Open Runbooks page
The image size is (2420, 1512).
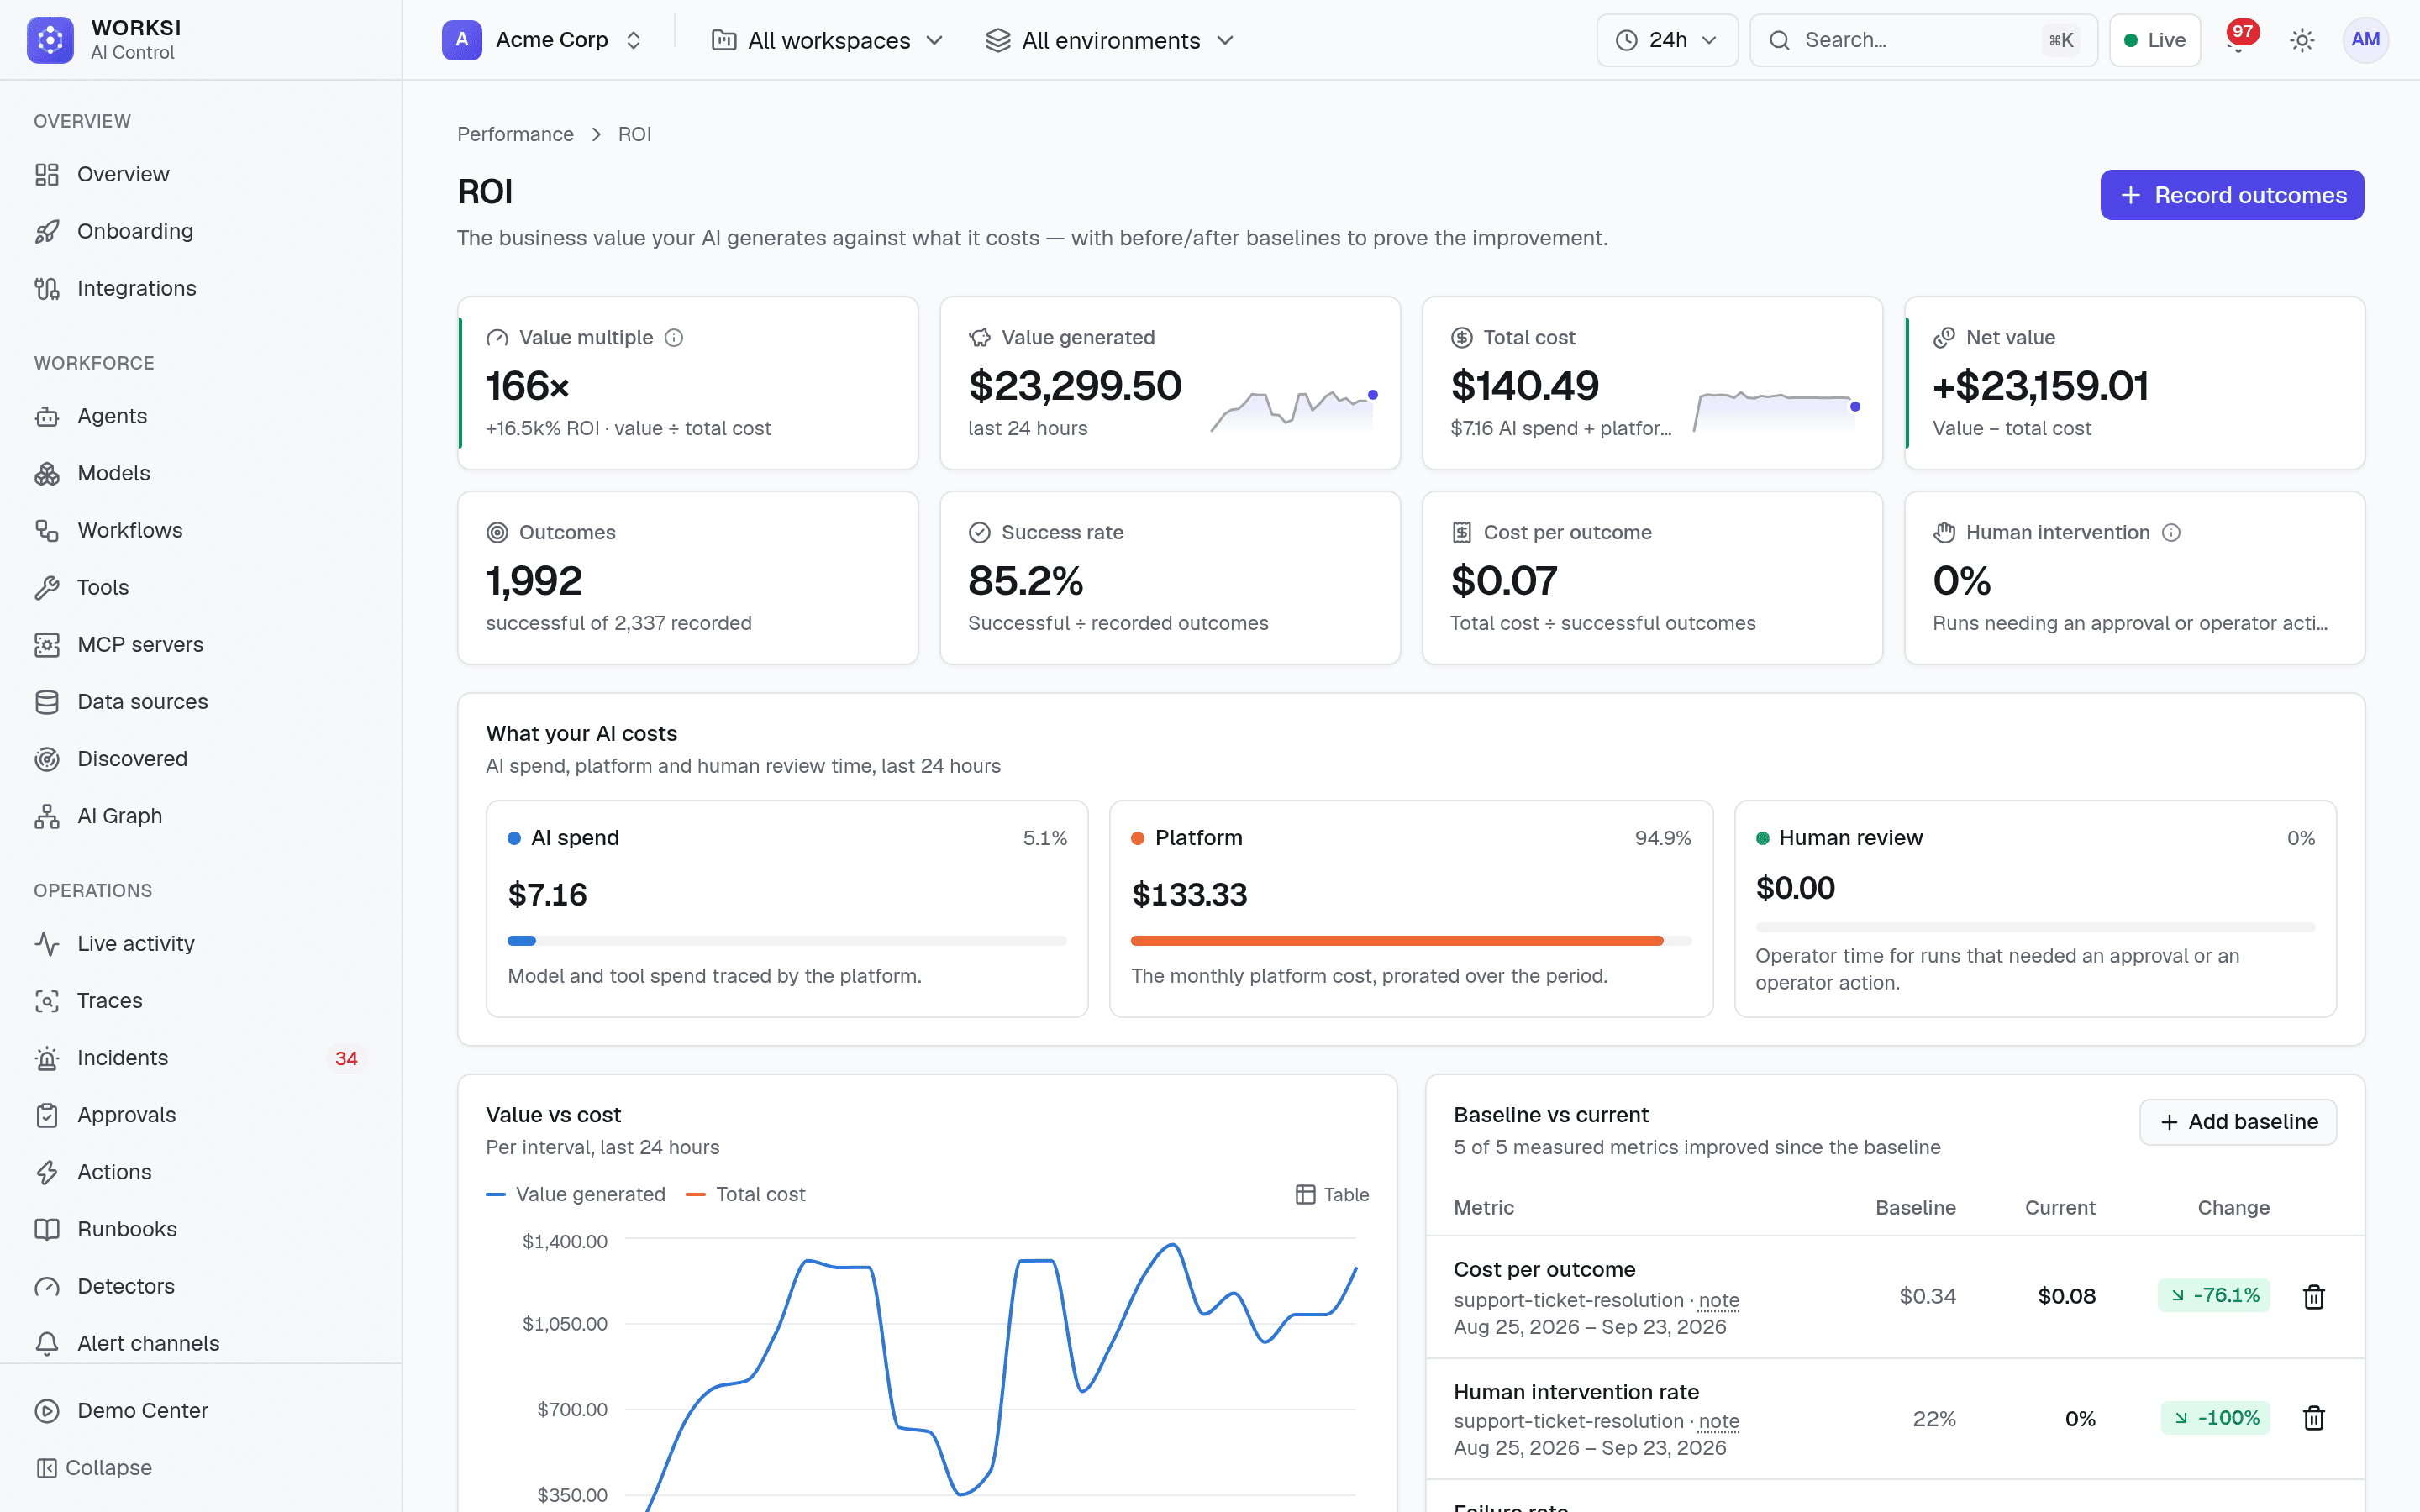200,1228
